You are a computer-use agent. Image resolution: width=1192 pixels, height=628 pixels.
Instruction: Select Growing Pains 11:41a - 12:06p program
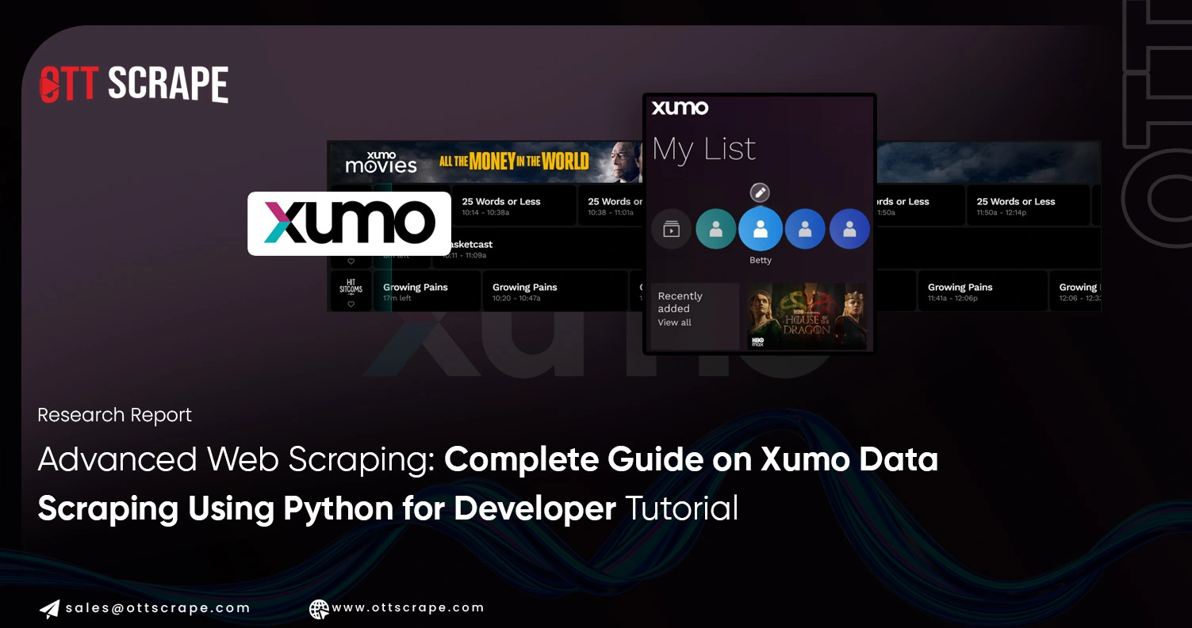click(x=983, y=291)
